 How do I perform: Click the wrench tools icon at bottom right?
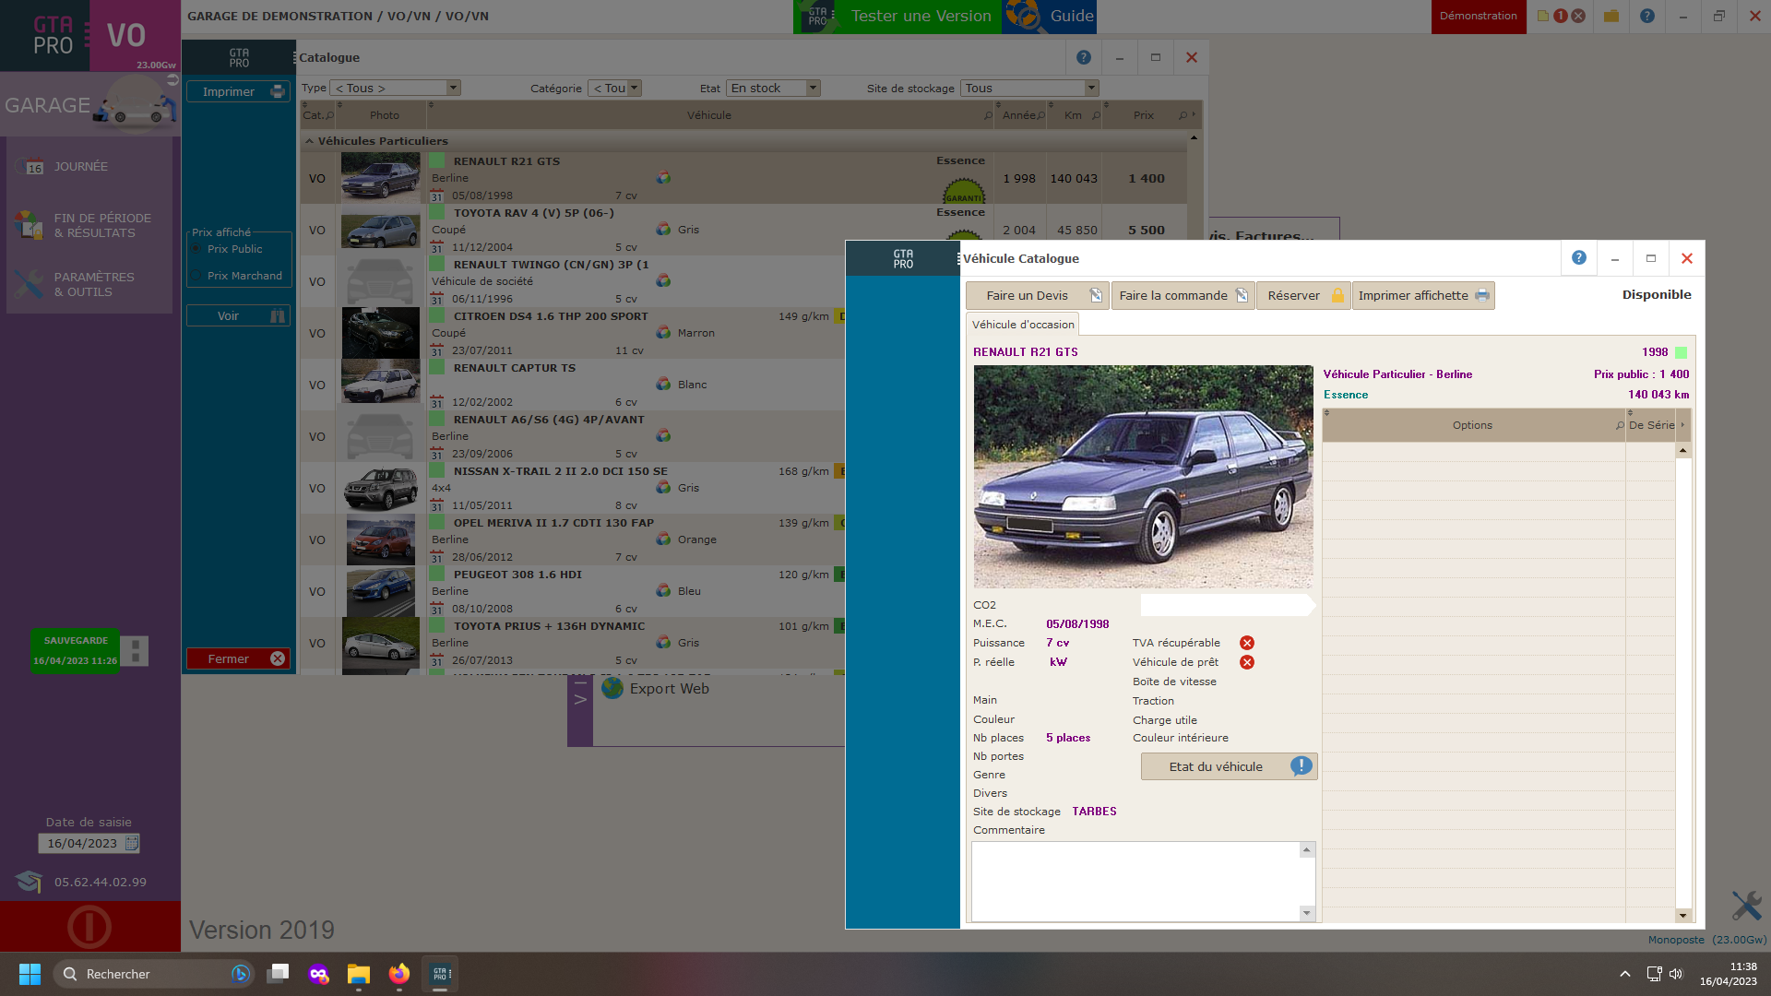click(x=1745, y=905)
